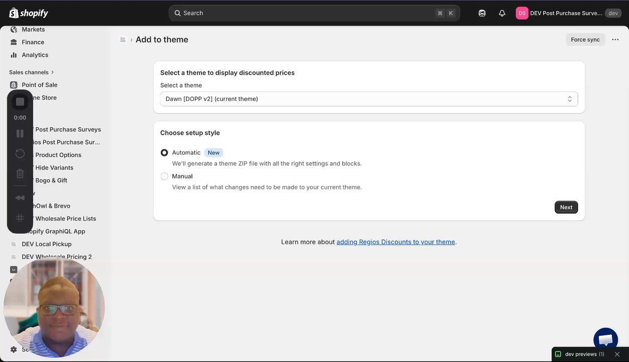629x362 pixels.
Task: Stop the screen recording
Action: click(x=20, y=102)
